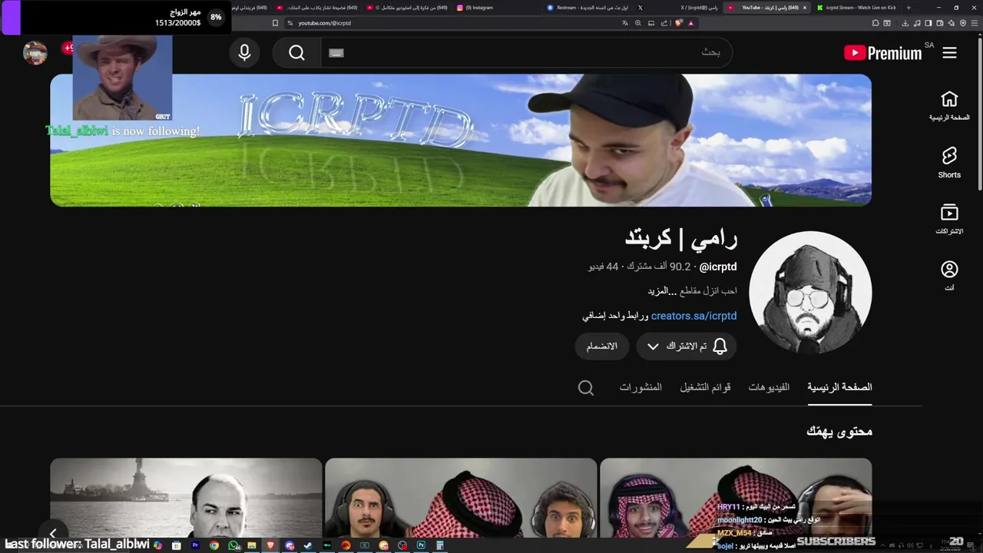The image size is (983, 553).
Task: Open the notifications bell with badge
Action: coord(68,48)
